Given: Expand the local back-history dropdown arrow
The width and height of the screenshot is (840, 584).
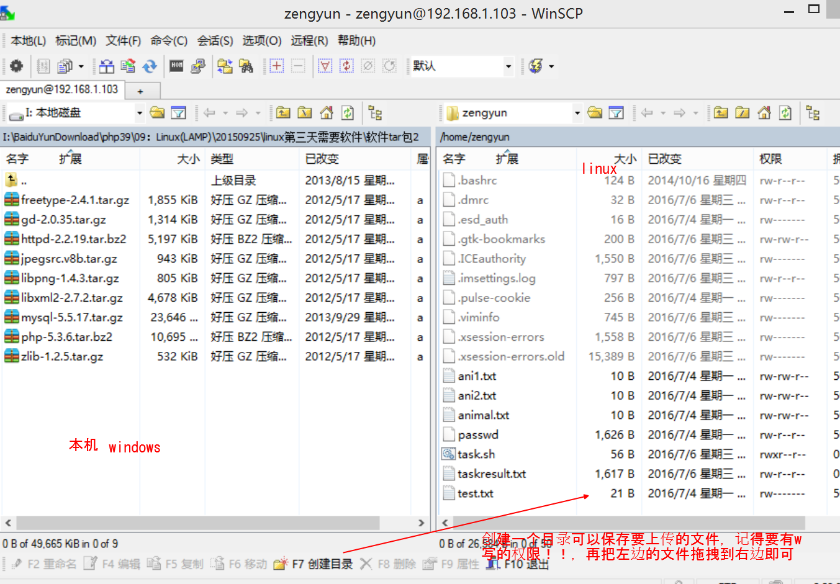Looking at the screenshot, I should [225, 113].
